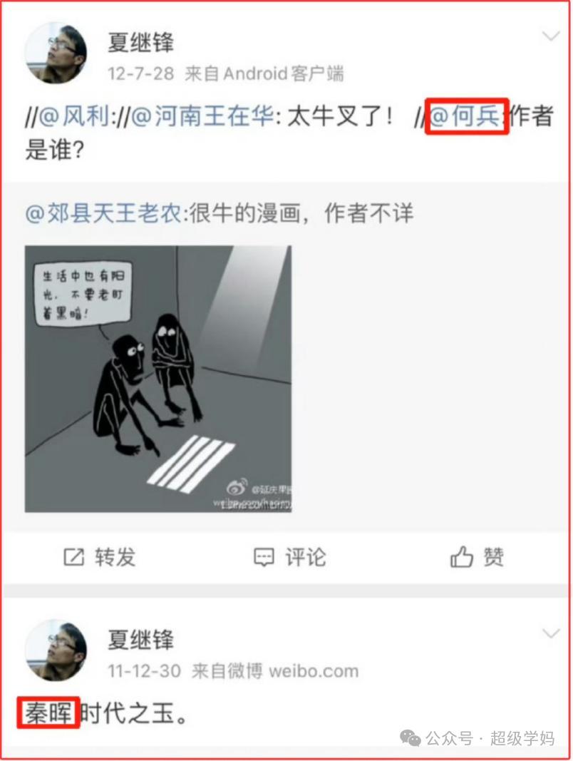Open the 秦晖时代之玉 post text

(107, 713)
